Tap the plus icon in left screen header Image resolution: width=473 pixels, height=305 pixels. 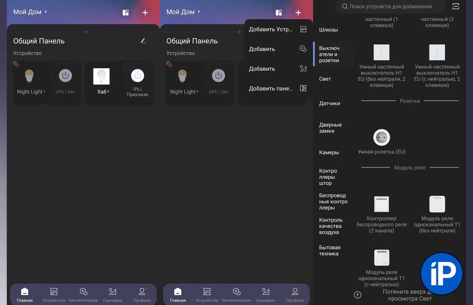(145, 13)
